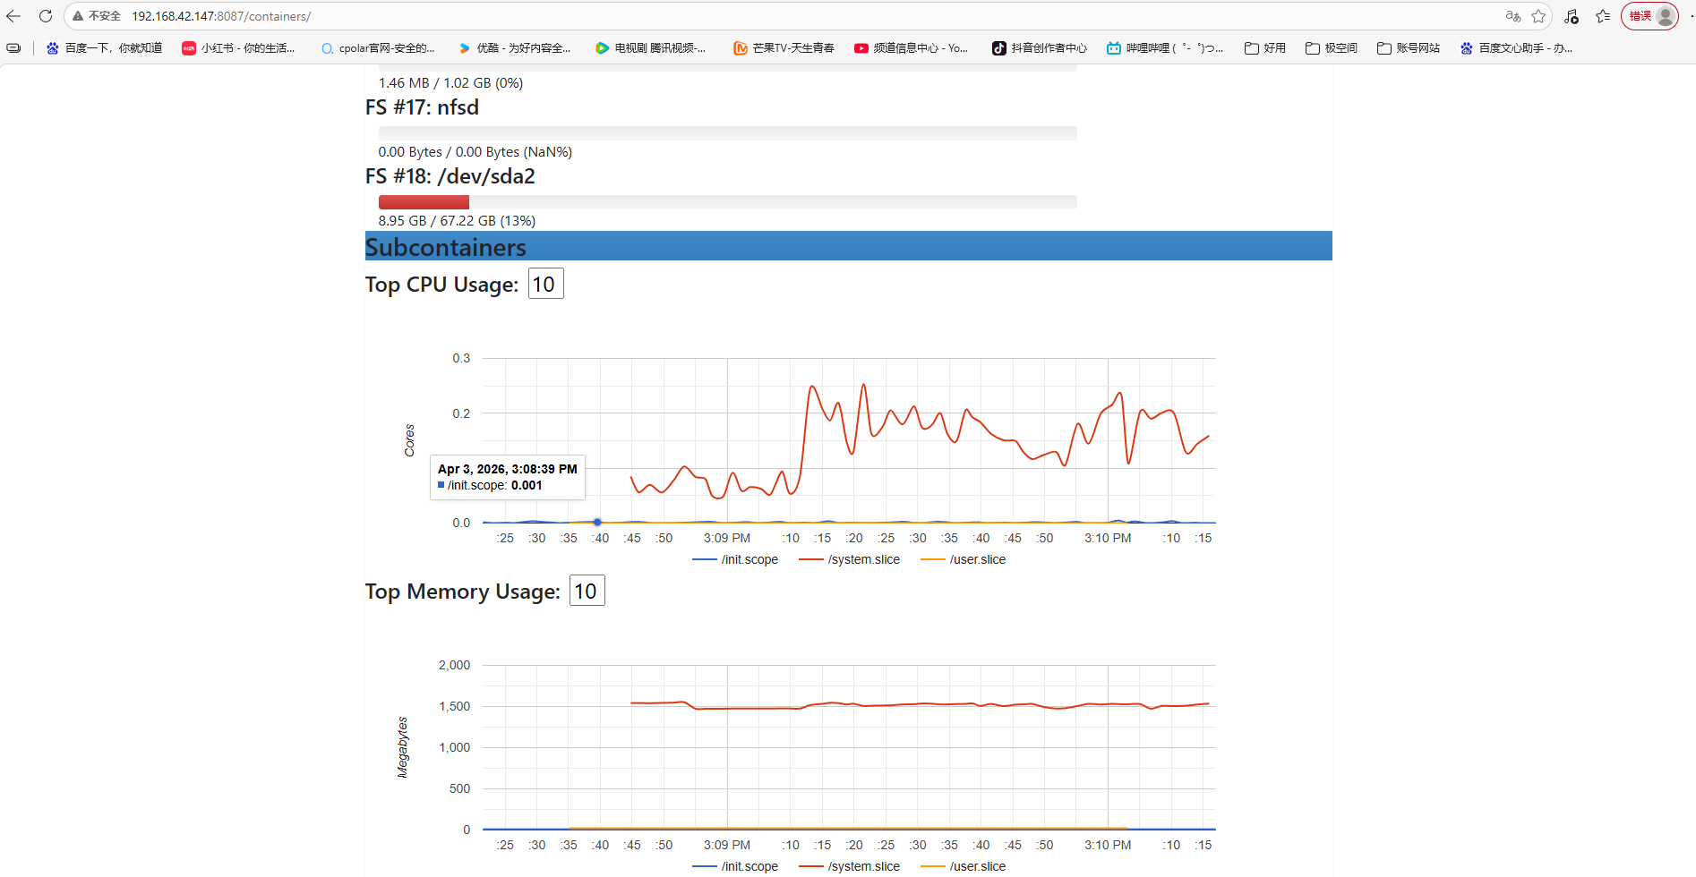Toggle /init.scope series in CPU legend
This screenshot has width=1696, height=877.
coord(736,559)
